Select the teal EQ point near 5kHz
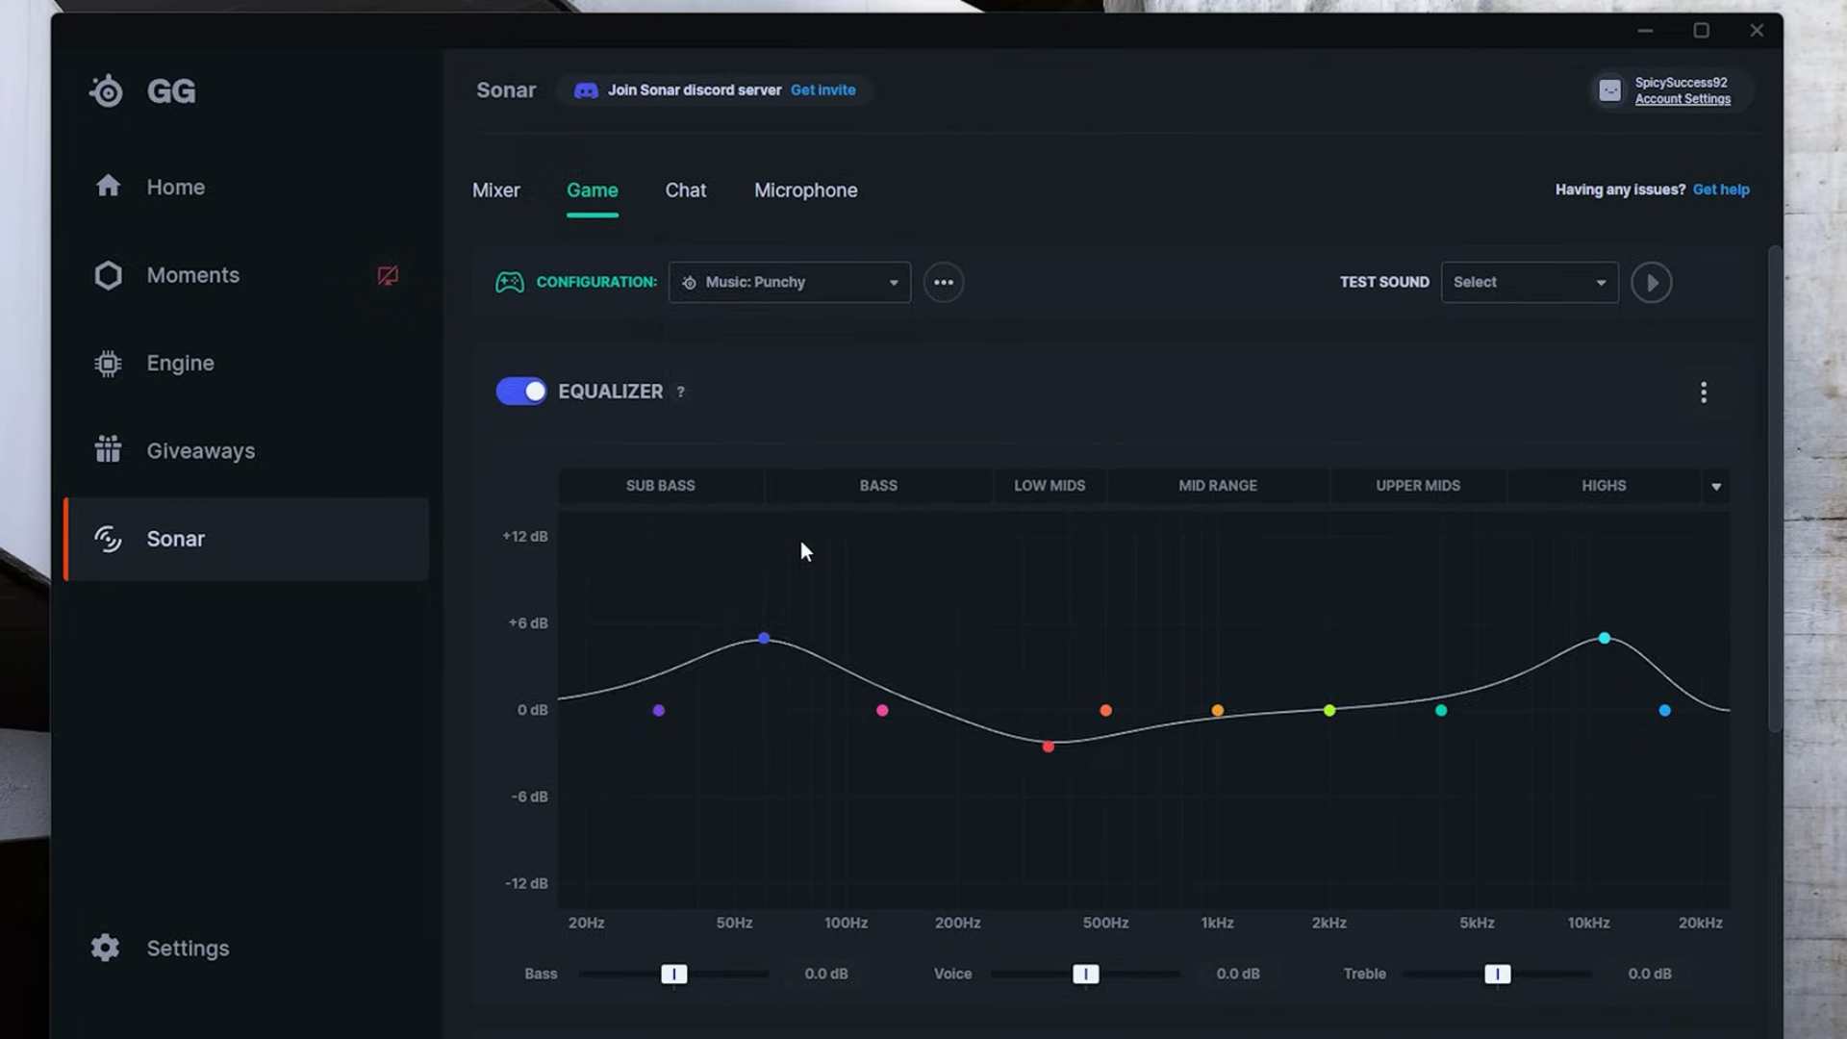1847x1039 pixels. pyautogui.click(x=1441, y=711)
